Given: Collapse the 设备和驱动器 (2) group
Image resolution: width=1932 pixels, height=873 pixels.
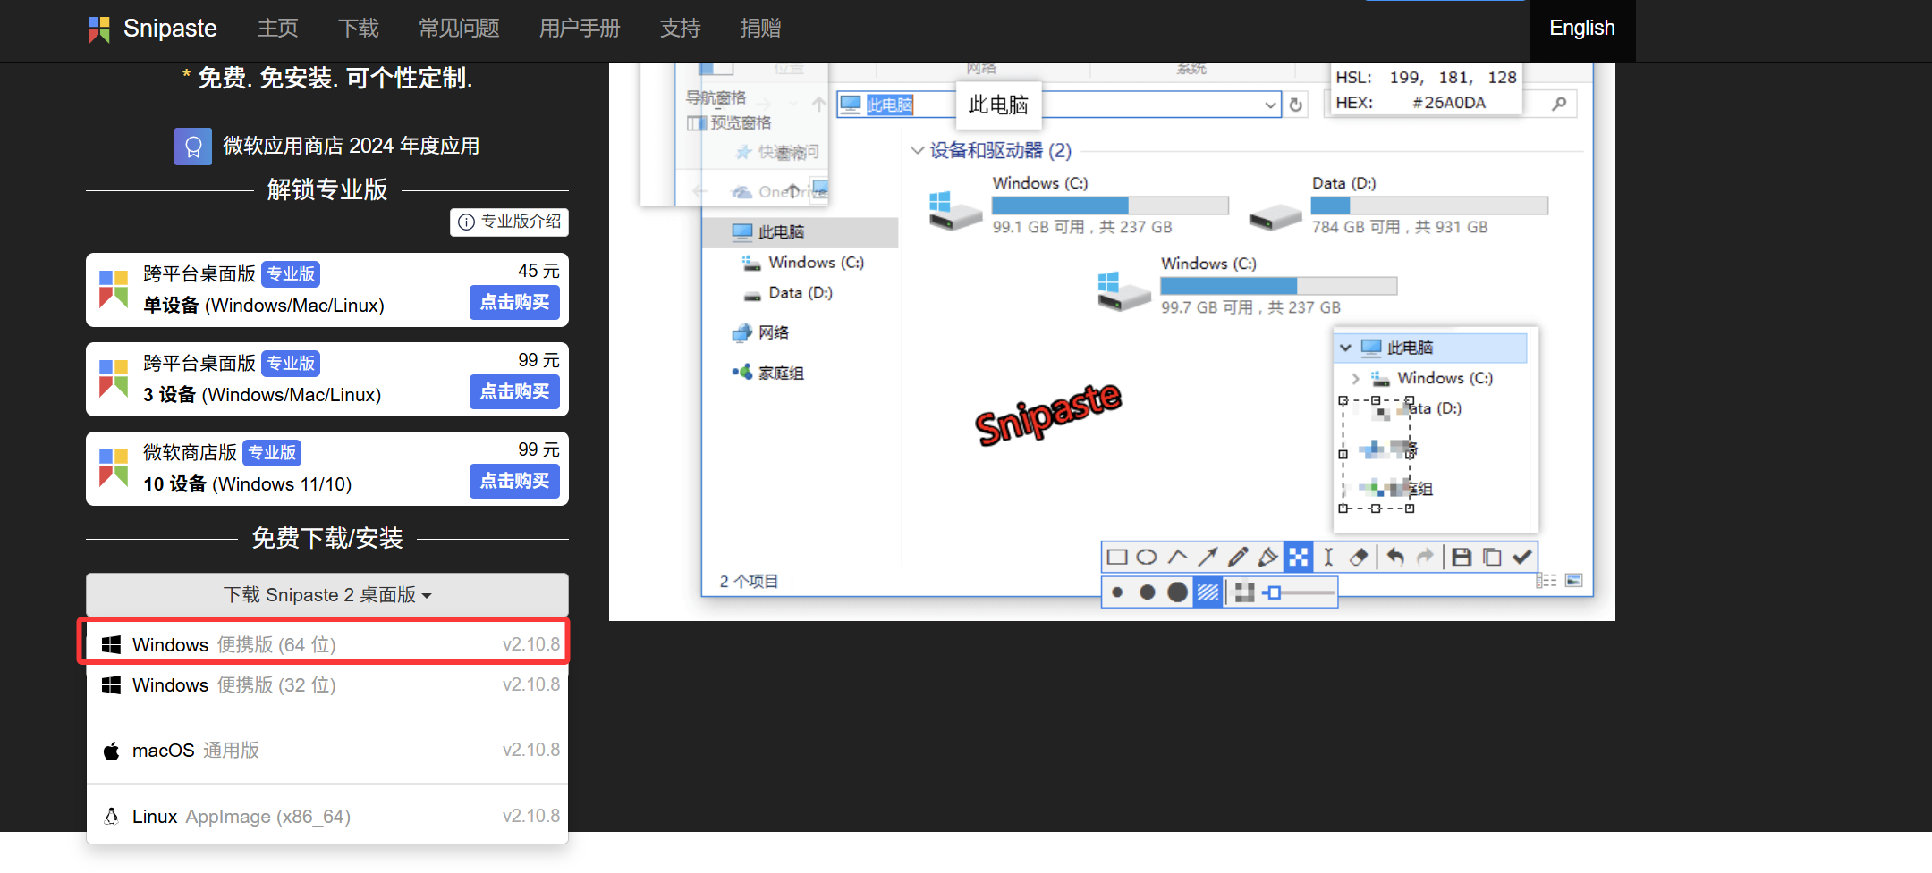Looking at the screenshot, I should (917, 150).
